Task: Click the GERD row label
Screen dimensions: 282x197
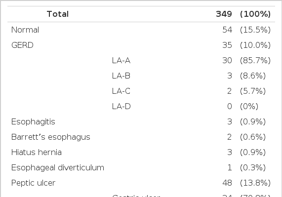Action: 22,45
